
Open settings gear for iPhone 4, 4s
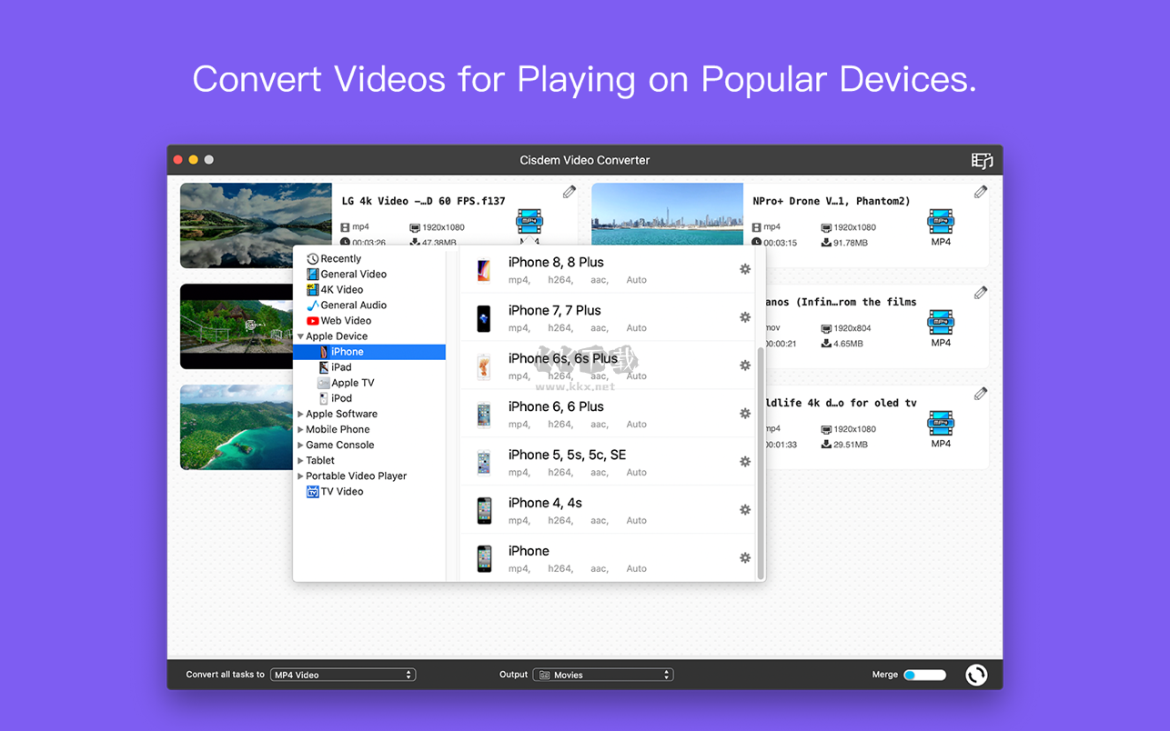click(x=744, y=510)
